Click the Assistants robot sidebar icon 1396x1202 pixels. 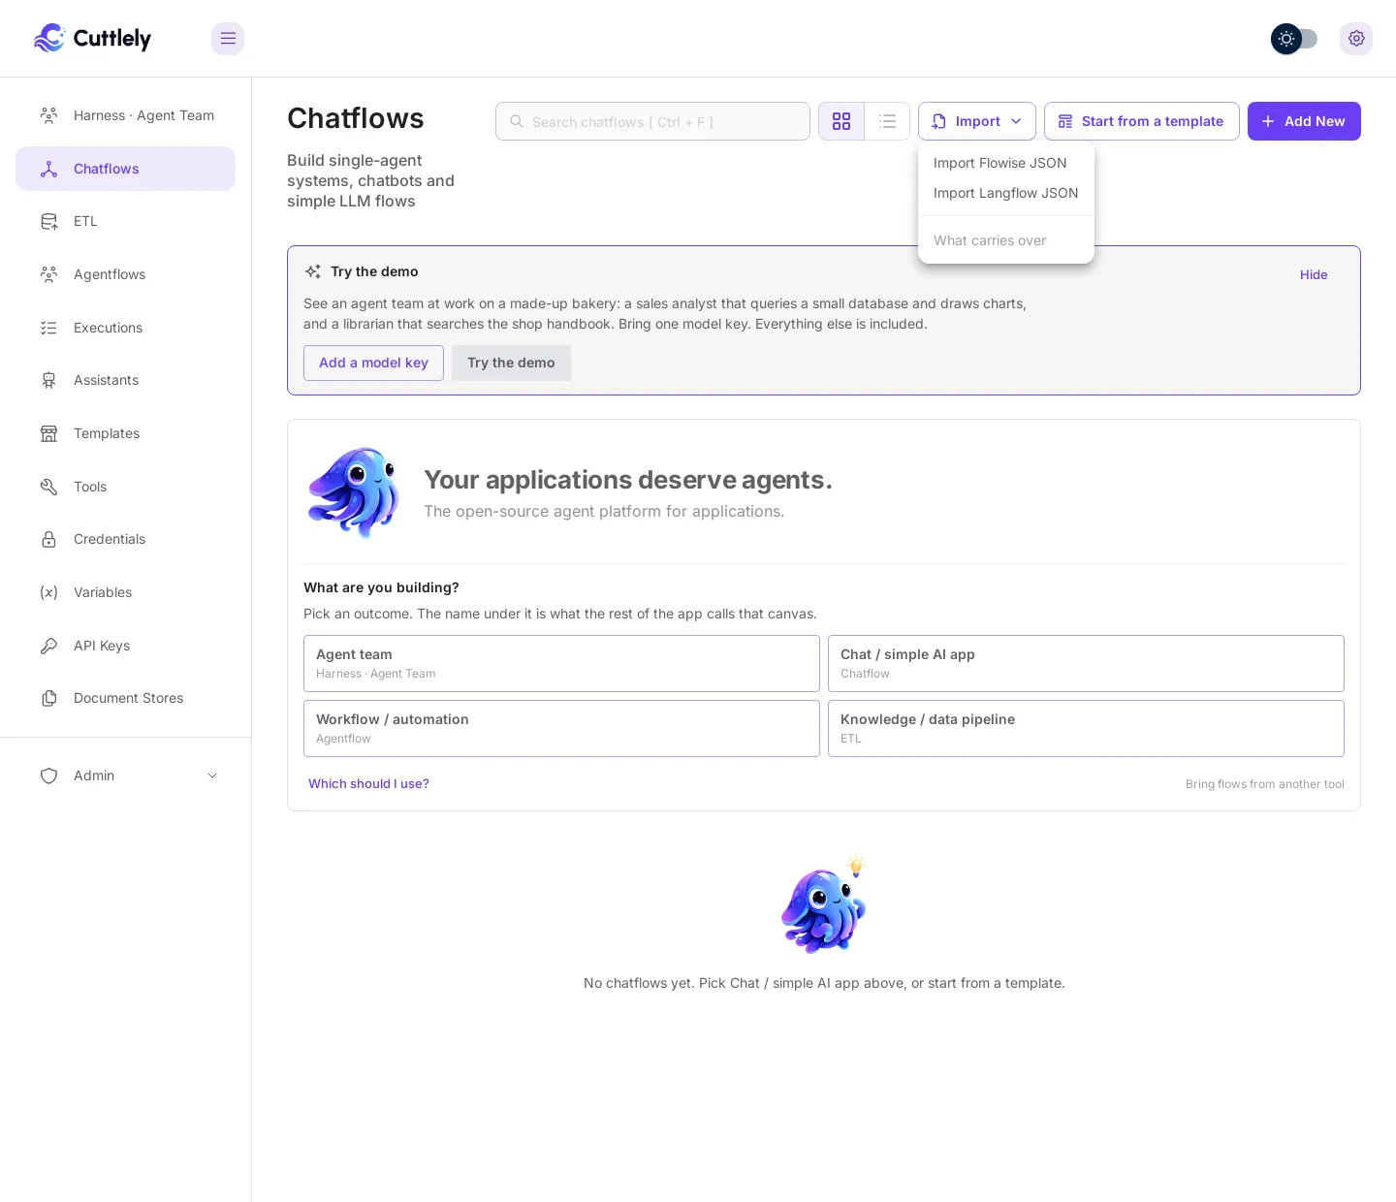(48, 380)
